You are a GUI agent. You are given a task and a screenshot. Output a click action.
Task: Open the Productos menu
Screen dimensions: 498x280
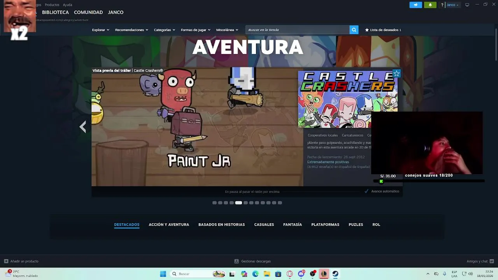click(52, 5)
